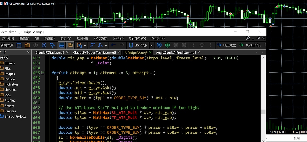Screen dimensions: 307x142
Task: Select the Libraries folder in navigator
Action: [10, 90]
